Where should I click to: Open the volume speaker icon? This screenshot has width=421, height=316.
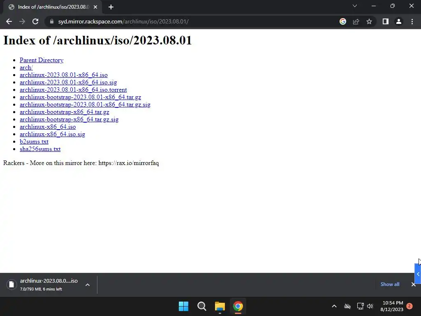tap(370, 306)
